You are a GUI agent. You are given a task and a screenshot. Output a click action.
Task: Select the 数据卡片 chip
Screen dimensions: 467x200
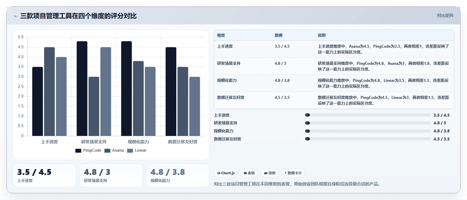293,173
